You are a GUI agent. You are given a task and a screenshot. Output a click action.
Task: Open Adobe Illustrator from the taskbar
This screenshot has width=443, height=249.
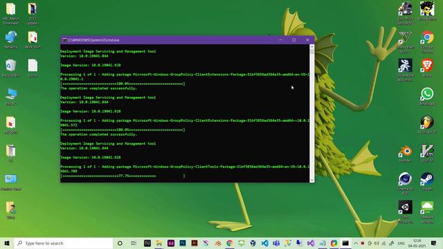click(x=195, y=243)
